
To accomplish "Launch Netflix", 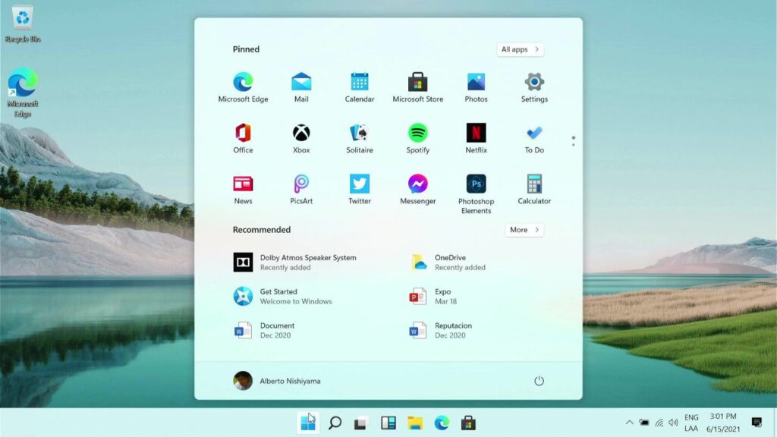I will pos(476,139).
